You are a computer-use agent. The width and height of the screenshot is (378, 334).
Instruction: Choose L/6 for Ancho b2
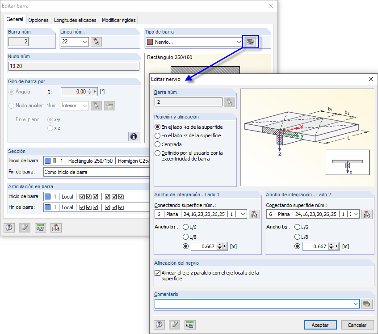(297, 227)
